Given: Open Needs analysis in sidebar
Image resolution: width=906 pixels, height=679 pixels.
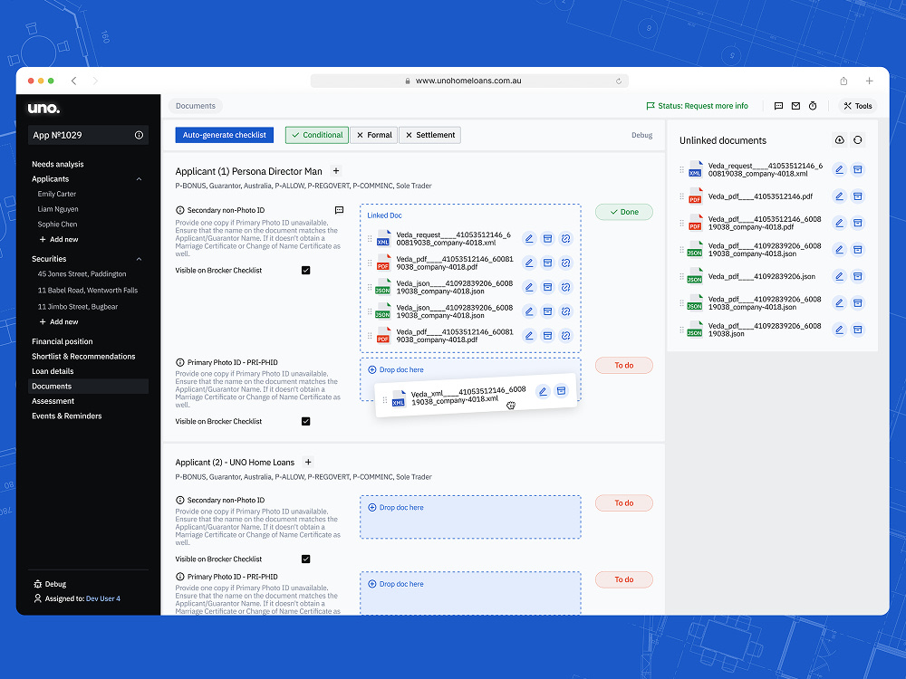Looking at the screenshot, I should [x=58, y=164].
